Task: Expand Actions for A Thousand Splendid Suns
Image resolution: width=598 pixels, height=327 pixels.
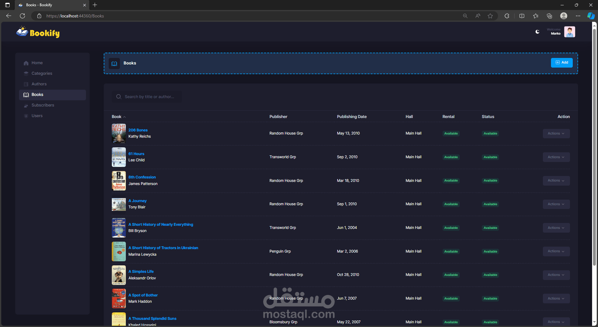Action: point(556,322)
